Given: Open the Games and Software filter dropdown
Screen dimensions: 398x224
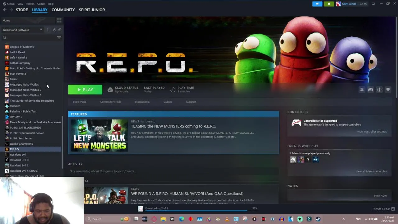Looking at the screenshot, I should click(x=22, y=30).
